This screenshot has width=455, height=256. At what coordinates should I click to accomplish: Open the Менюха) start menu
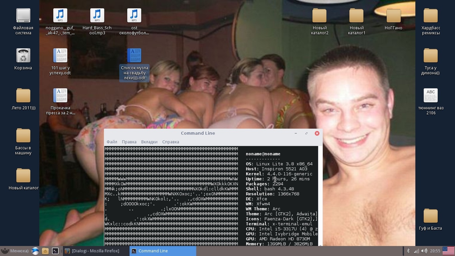pos(15,251)
